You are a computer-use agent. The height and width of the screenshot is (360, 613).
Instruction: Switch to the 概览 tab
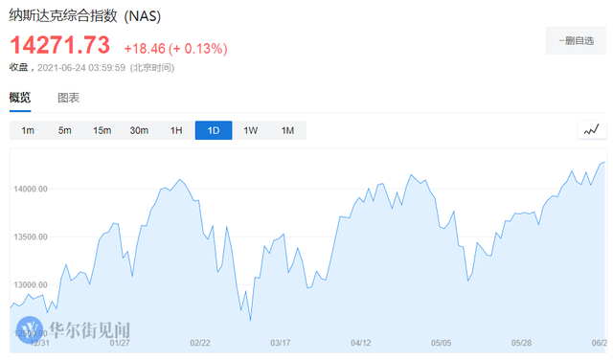(x=20, y=98)
